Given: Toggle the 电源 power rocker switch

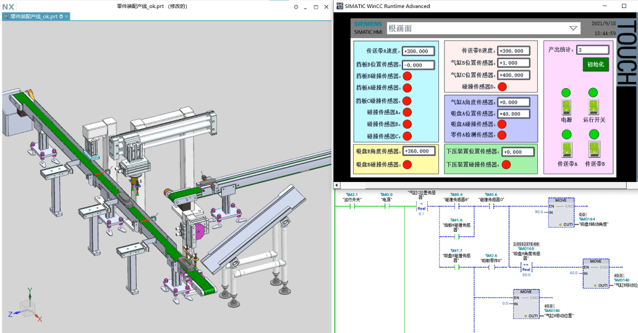Looking at the screenshot, I should point(566,108).
